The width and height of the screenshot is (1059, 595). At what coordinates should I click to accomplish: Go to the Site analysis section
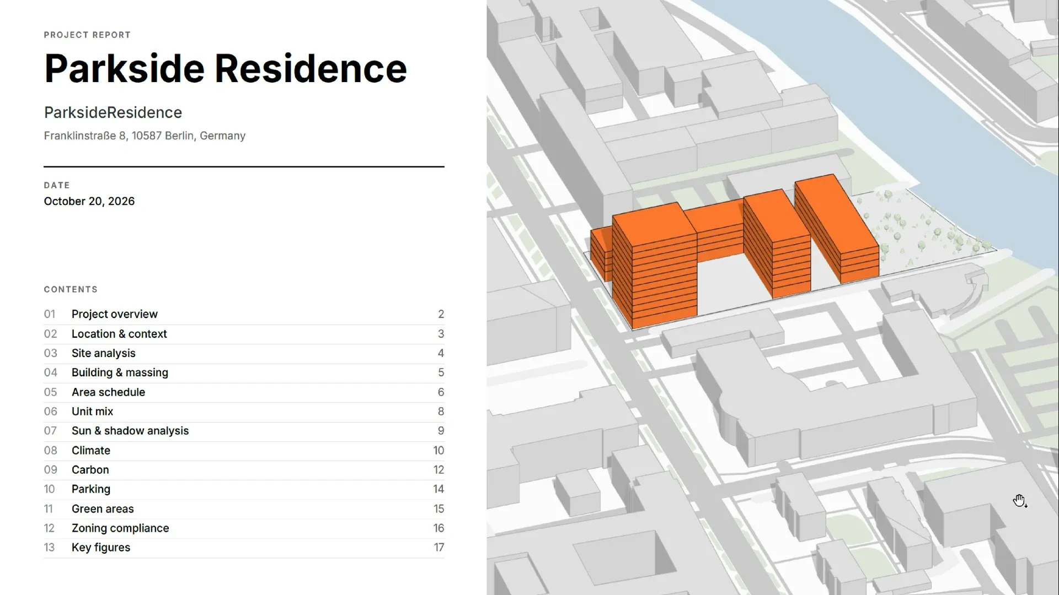point(244,353)
